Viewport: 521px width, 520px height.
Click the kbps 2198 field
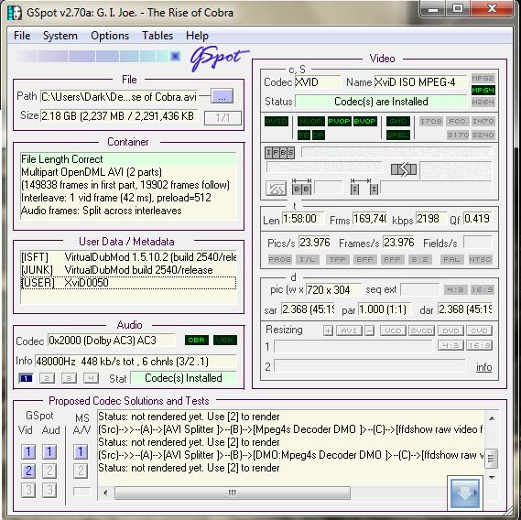tap(430, 219)
